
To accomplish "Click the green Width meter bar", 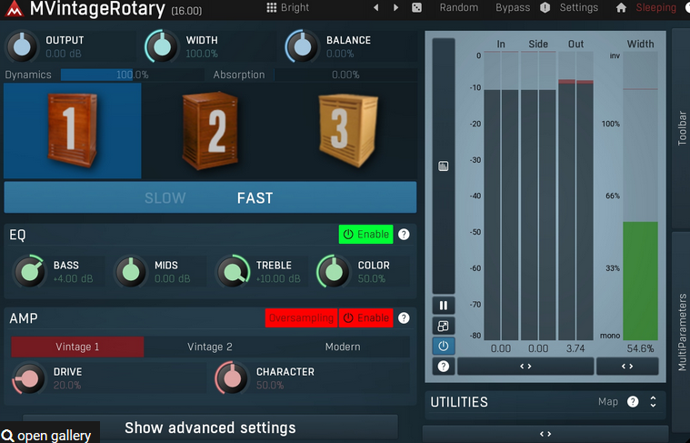I will pos(640,280).
